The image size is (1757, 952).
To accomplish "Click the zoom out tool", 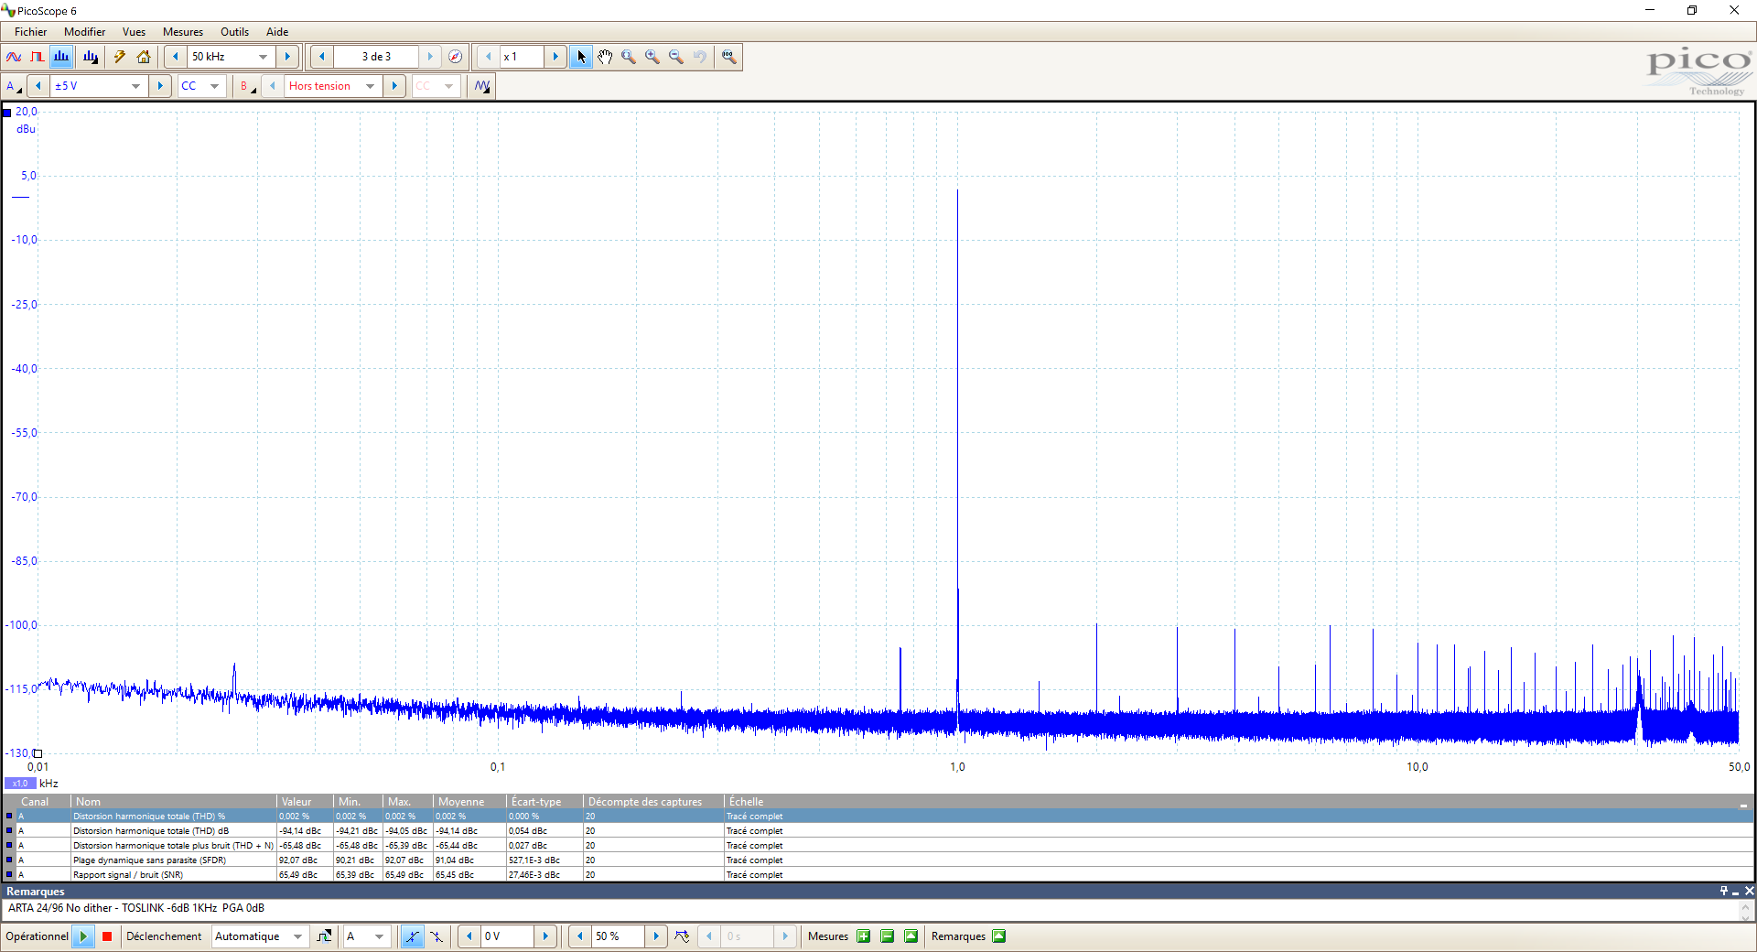I will [676, 57].
